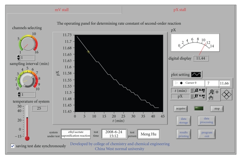Image resolution: width=241 pixels, height=158 pixels.
Task: Select the crosshair cursor tool
Action: tap(217, 92)
